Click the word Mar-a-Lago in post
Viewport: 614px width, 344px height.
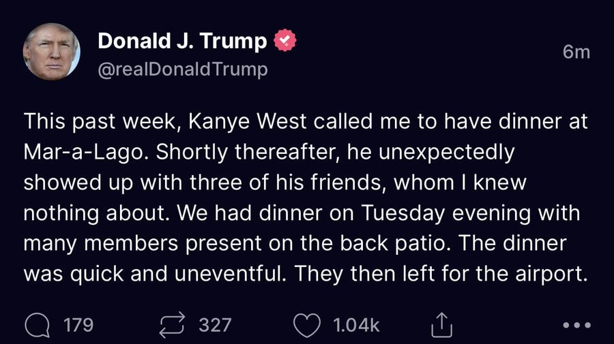(x=83, y=152)
